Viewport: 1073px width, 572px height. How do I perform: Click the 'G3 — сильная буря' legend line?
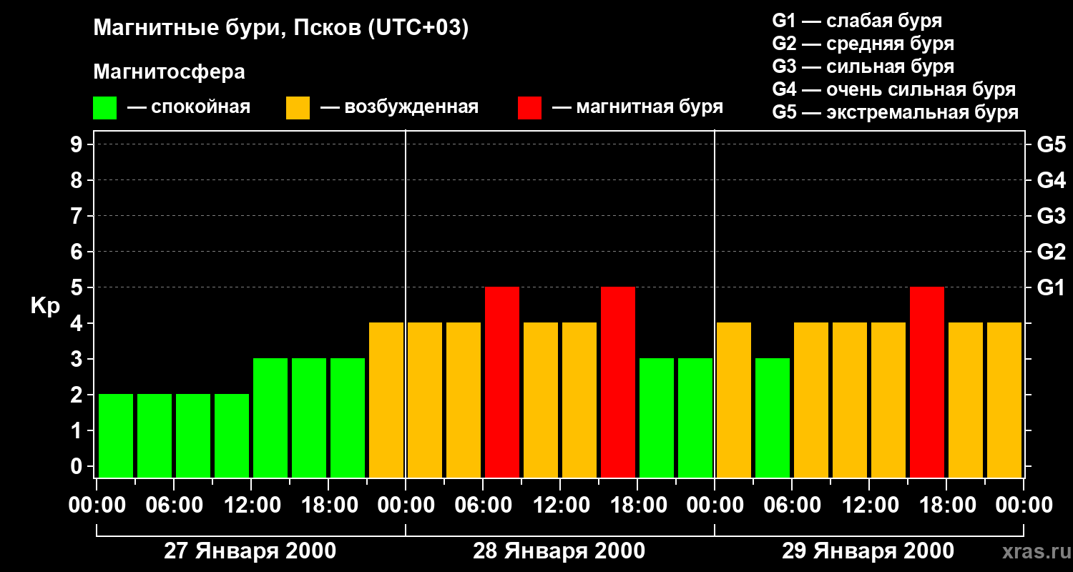coord(863,66)
